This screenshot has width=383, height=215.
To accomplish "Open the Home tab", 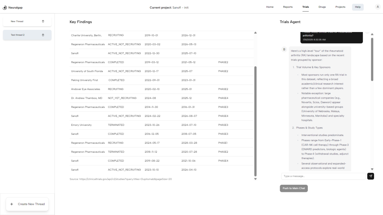I will click(x=270, y=7).
